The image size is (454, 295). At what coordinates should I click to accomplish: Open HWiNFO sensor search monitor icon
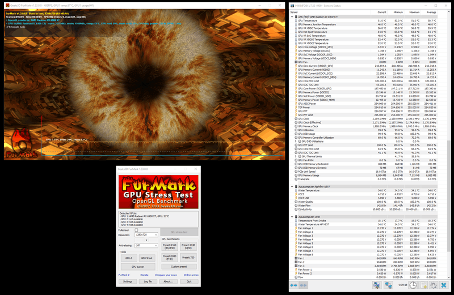[377, 285]
